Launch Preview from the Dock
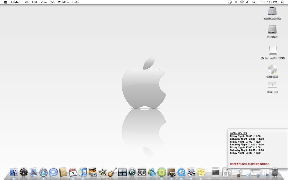 tap(191, 172)
